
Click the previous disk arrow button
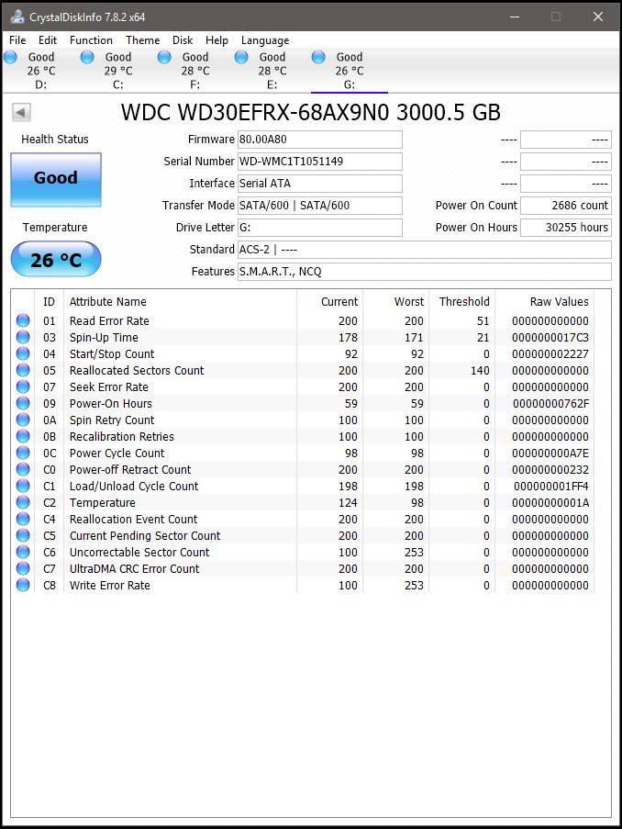coord(21,112)
